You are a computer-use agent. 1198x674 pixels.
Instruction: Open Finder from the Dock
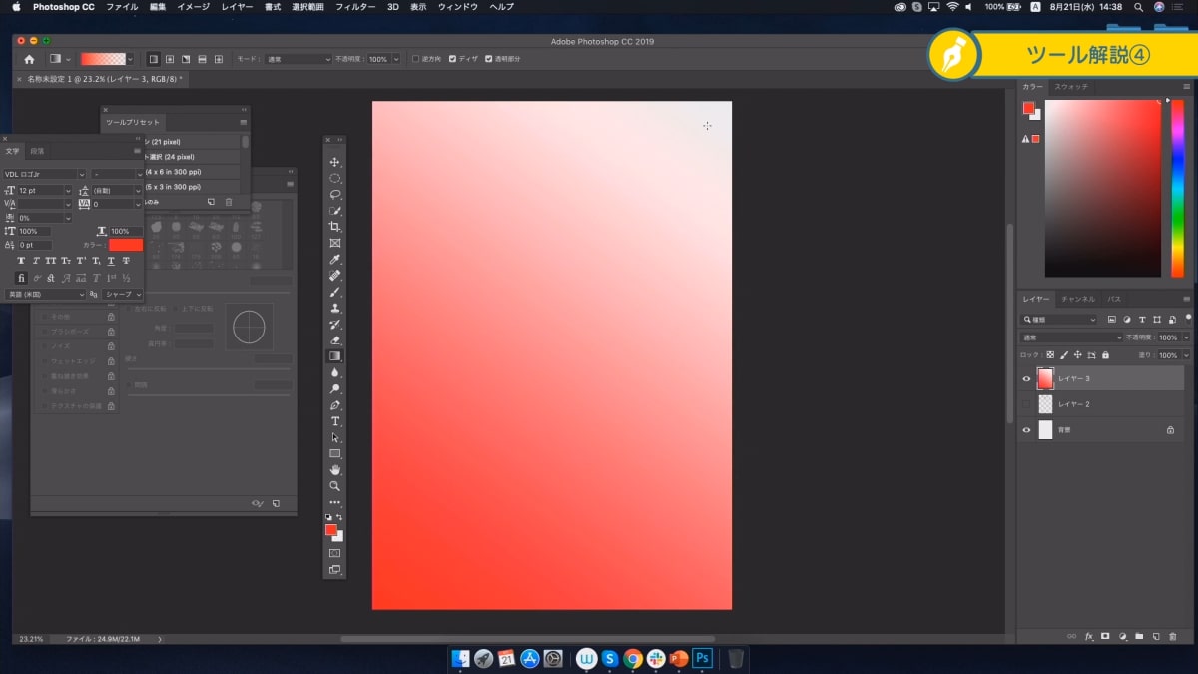461,659
